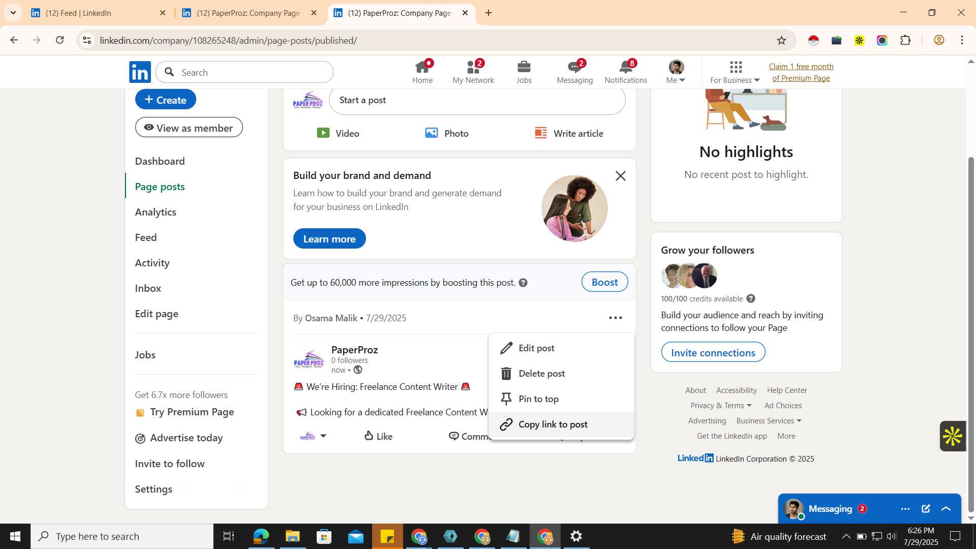The image size is (976, 549).
Task: Click the LinkedIn logo
Action: [x=140, y=72]
